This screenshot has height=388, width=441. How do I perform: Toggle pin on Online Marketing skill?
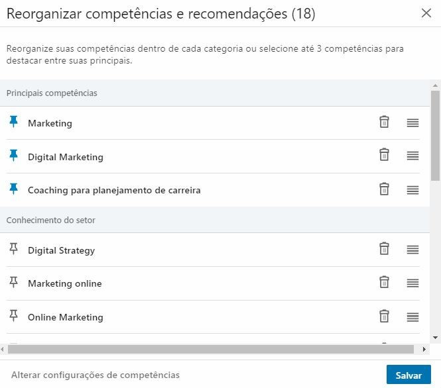pyautogui.click(x=13, y=316)
